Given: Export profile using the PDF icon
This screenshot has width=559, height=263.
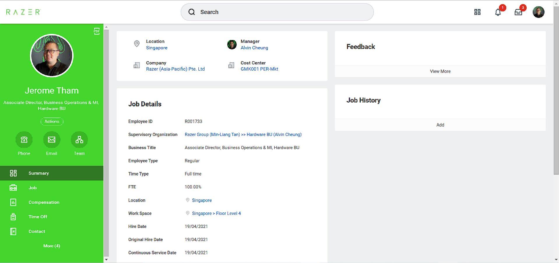Looking at the screenshot, I should point(97,31).
